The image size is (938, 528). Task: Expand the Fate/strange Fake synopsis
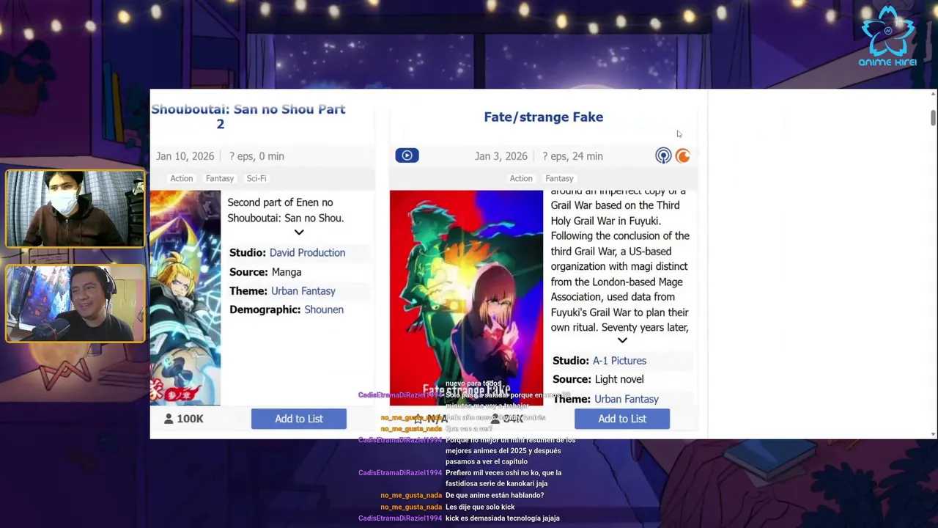click(622, 340)
